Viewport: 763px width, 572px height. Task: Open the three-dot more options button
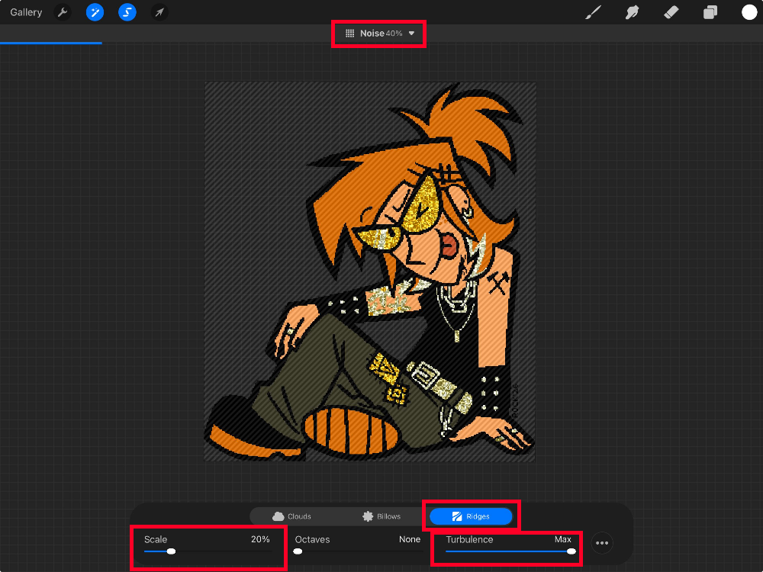[602, 543]
